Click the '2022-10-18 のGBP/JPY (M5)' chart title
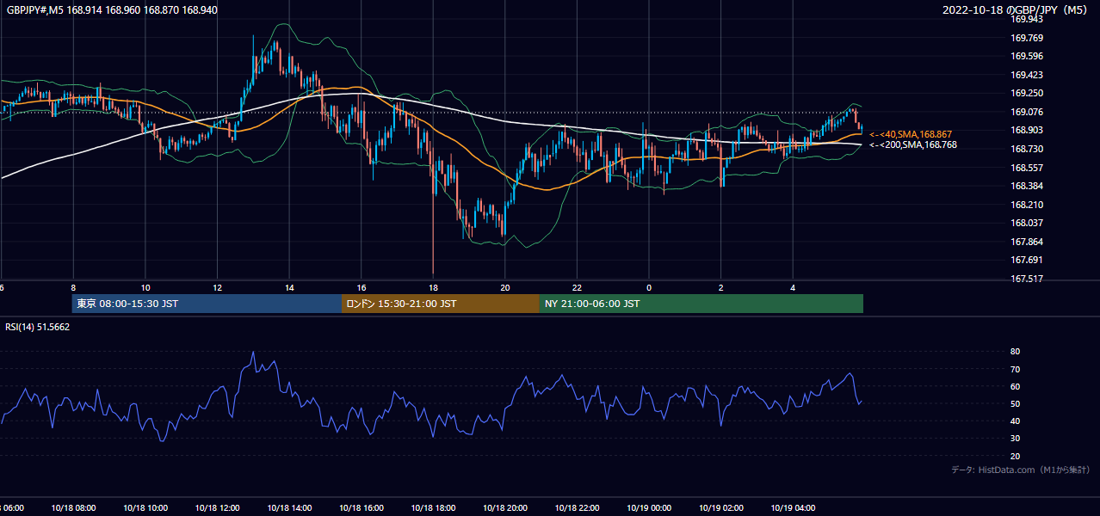 coord(1017,10)
